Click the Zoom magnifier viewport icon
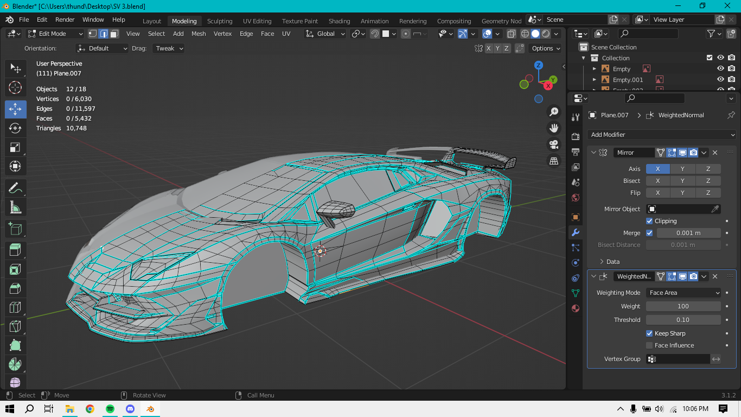This screenshot has width=741, height=417. click(x=554, y=112)
